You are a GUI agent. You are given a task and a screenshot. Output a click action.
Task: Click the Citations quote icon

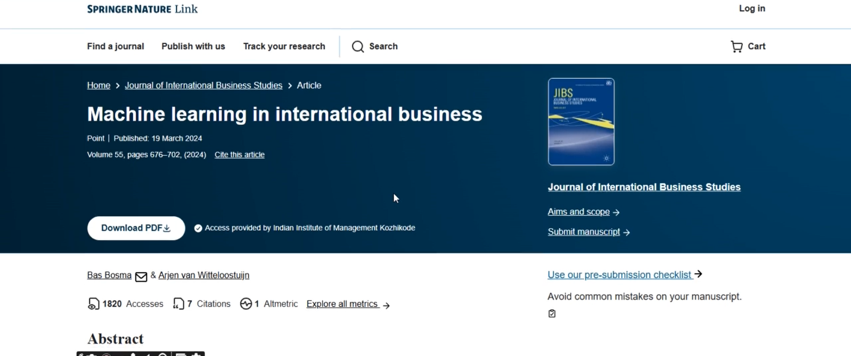coord(178,304)
